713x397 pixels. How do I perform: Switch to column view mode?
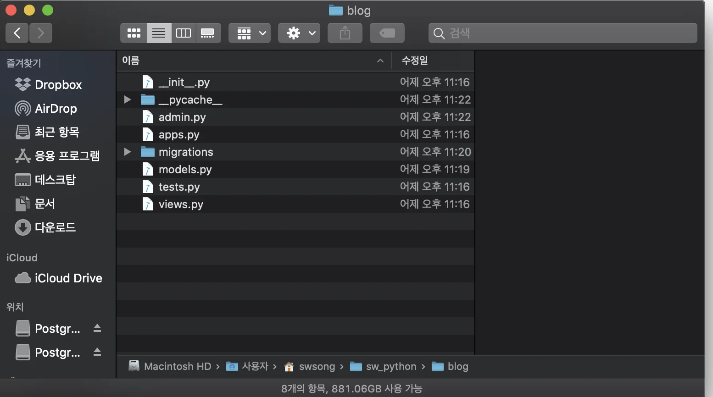(x=184, y=33)
